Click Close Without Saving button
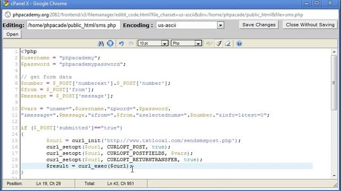Viewport: 341px width, 191px height. (x=310, y=25)
